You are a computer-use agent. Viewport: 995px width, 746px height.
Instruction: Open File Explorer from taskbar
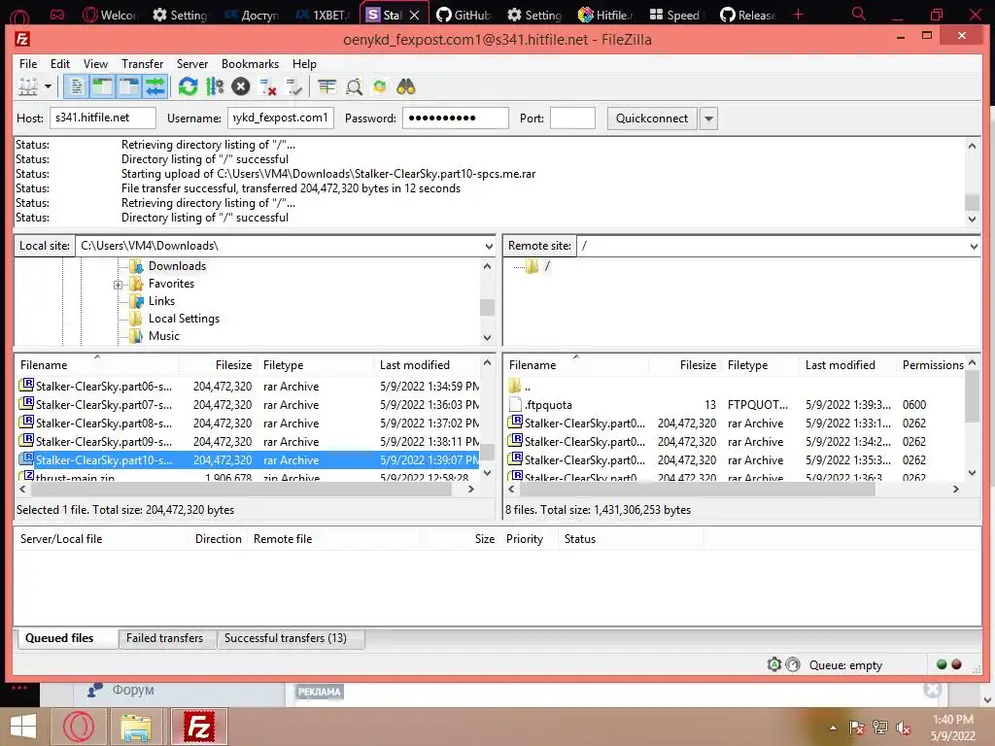(136, 729)
